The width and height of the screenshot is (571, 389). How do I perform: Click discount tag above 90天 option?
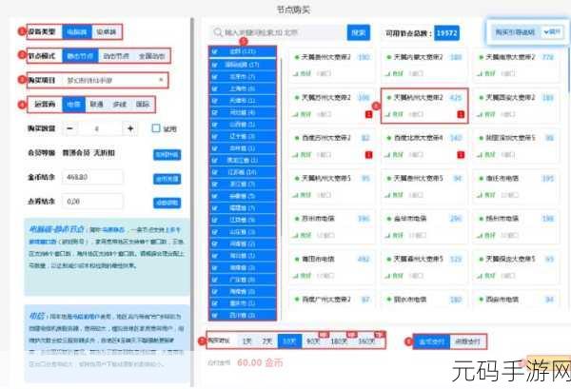click(x=324, y=334)
